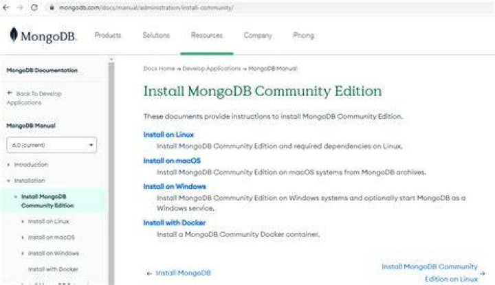Click the padlock site info icon
This screenshot has height=285, width=495.
tap(52, 8)
